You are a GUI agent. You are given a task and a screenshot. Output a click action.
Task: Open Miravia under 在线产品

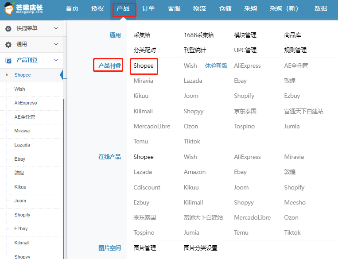click(294, 157)
